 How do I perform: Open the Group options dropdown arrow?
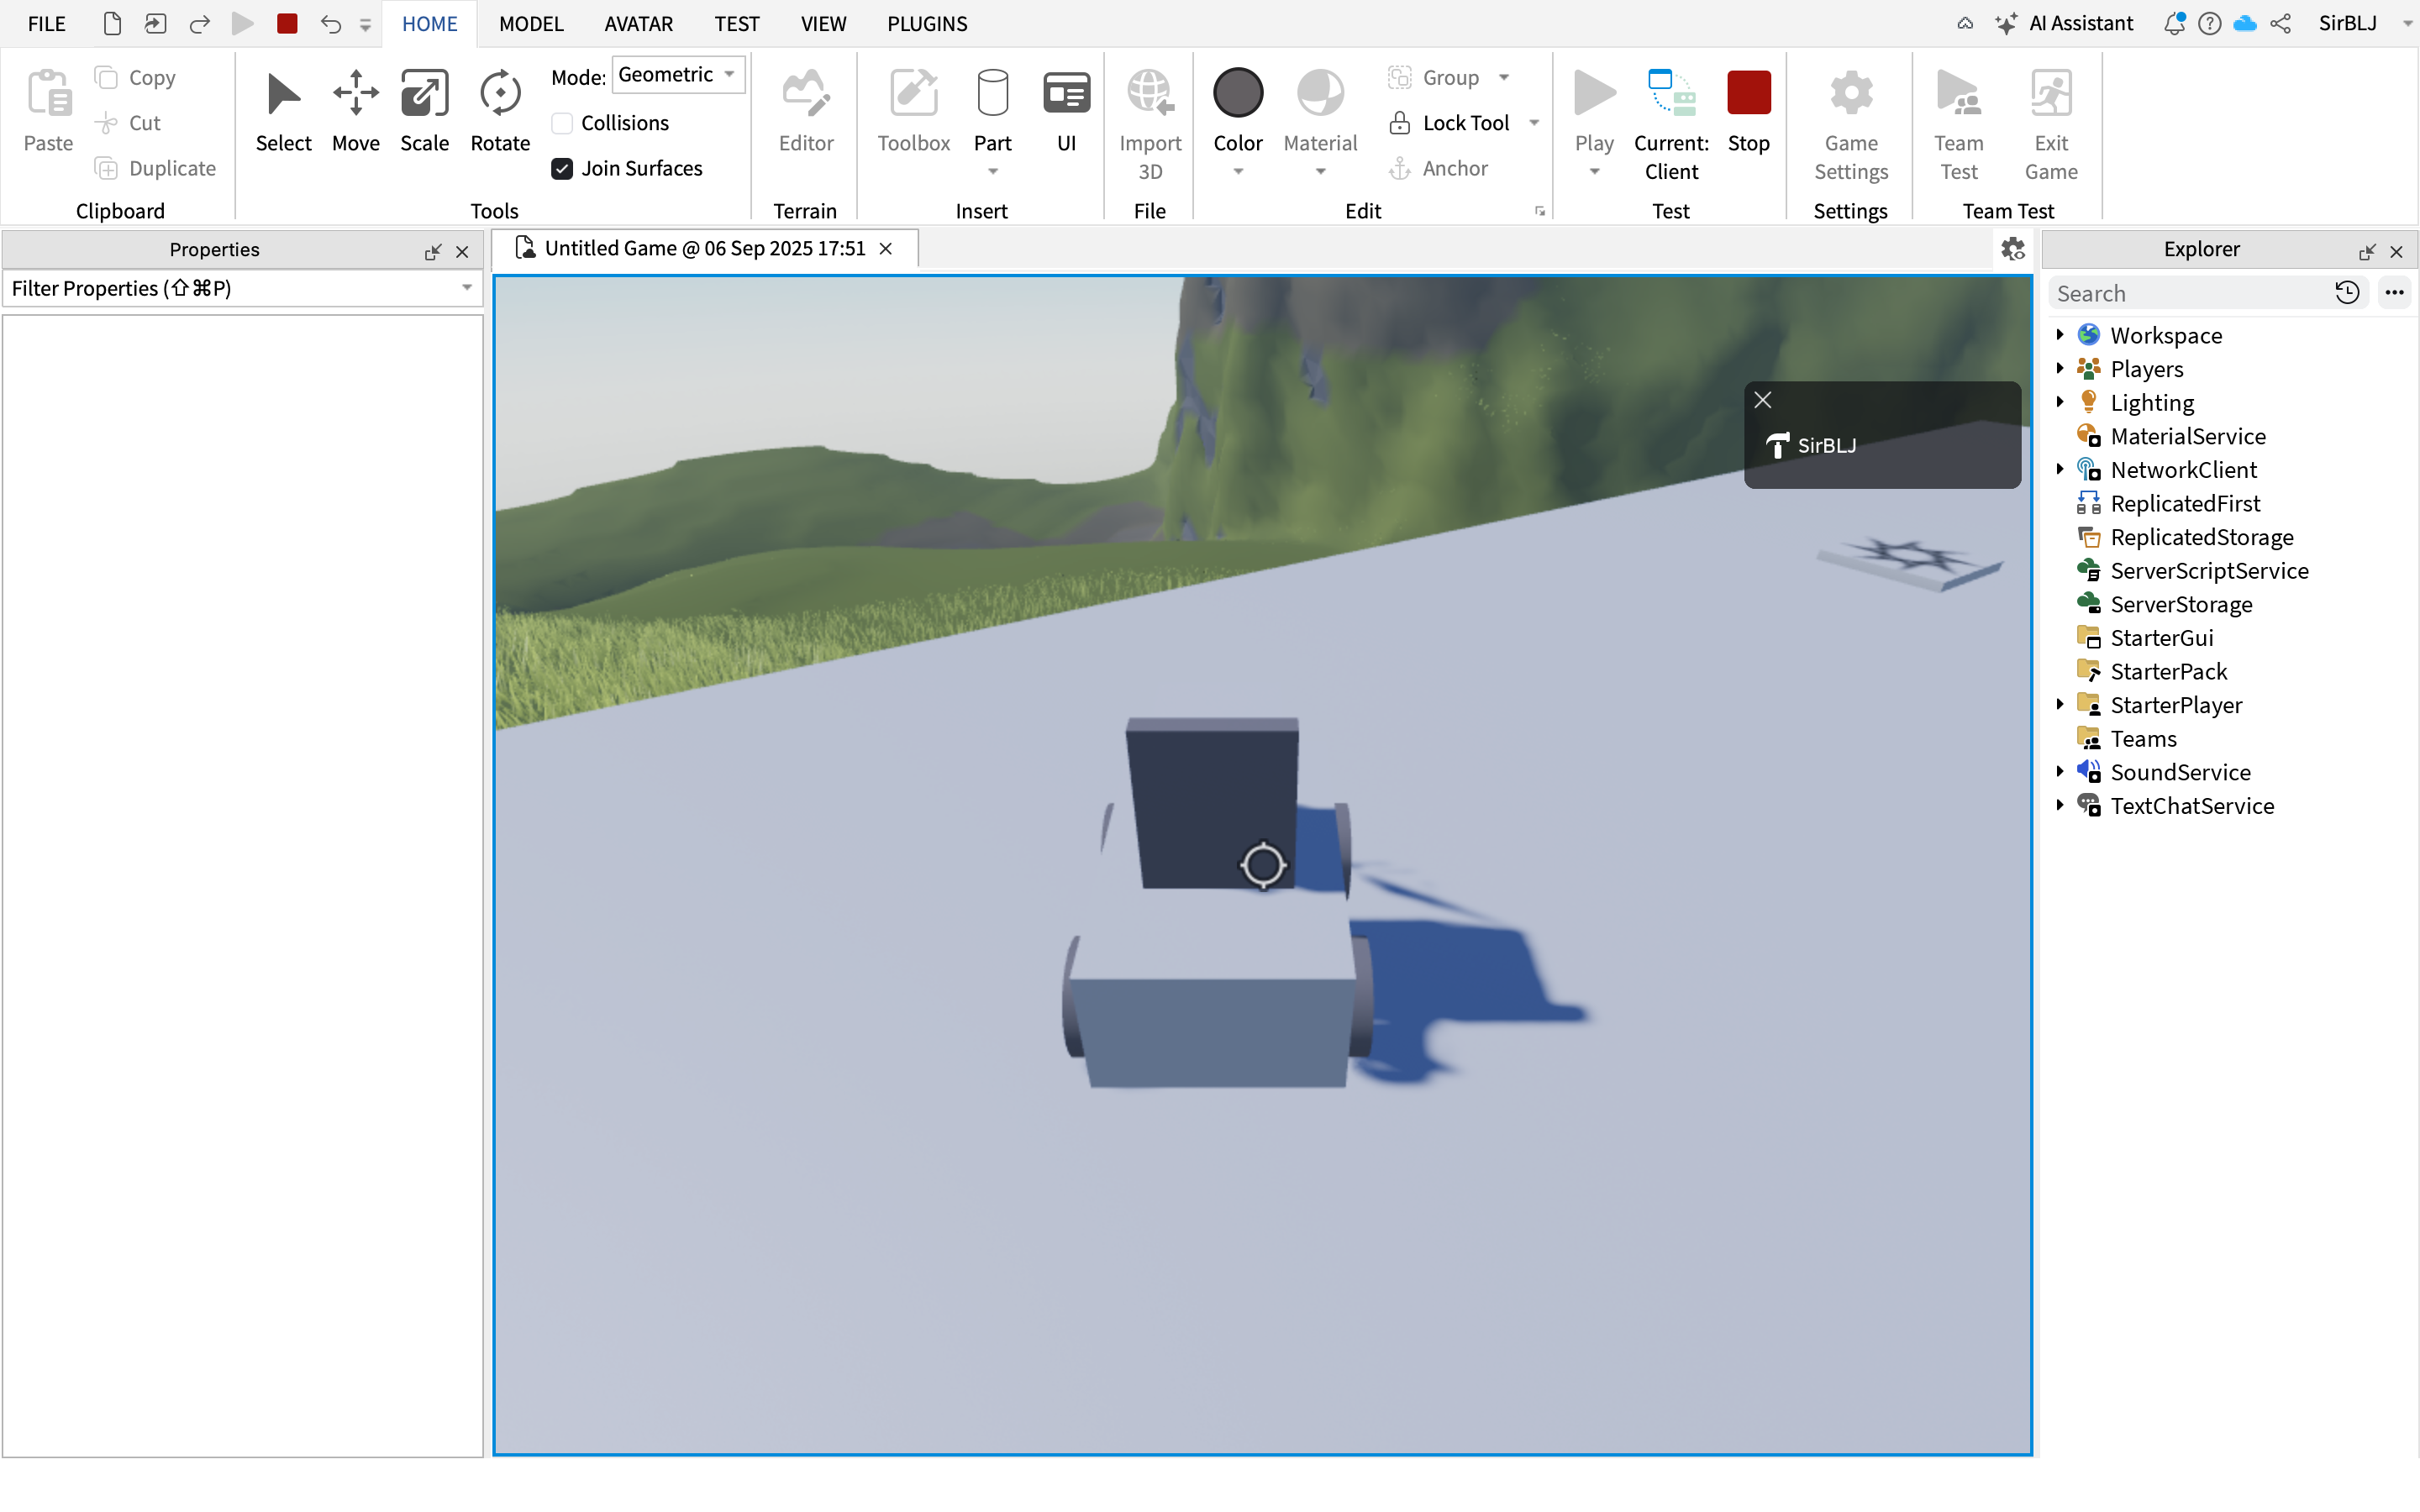(x=1504, y=77)
